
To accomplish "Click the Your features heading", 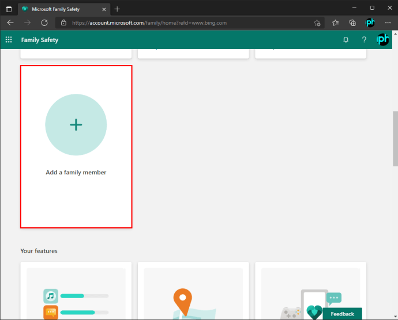I will [39, 251].
